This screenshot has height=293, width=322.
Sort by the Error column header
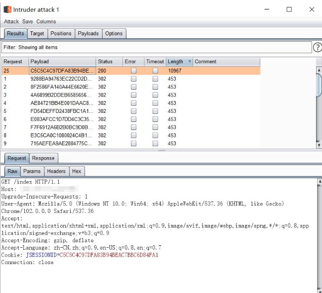point(134,62)
